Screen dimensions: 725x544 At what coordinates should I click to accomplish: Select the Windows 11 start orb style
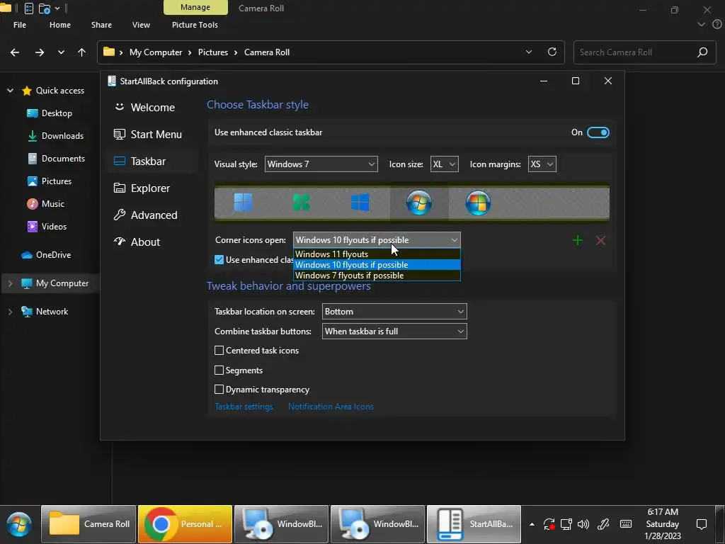point(244,202)
